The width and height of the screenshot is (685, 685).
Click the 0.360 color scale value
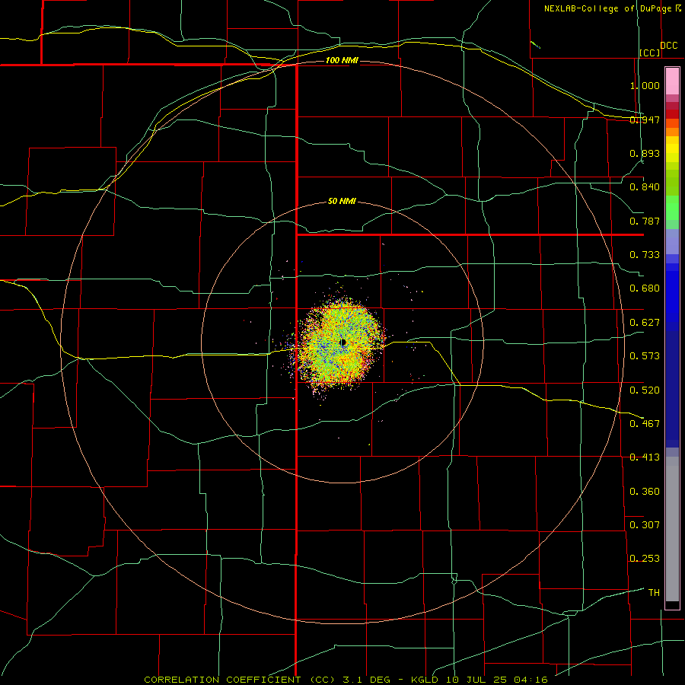[645, 491]
